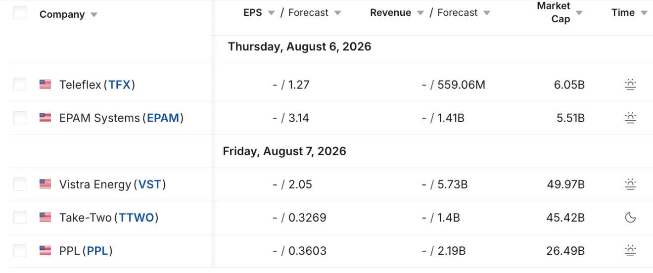Screen dimensions: 653x273
Task: Click the moon after-hours icon for Take-Two
Action: click(630, 218)
